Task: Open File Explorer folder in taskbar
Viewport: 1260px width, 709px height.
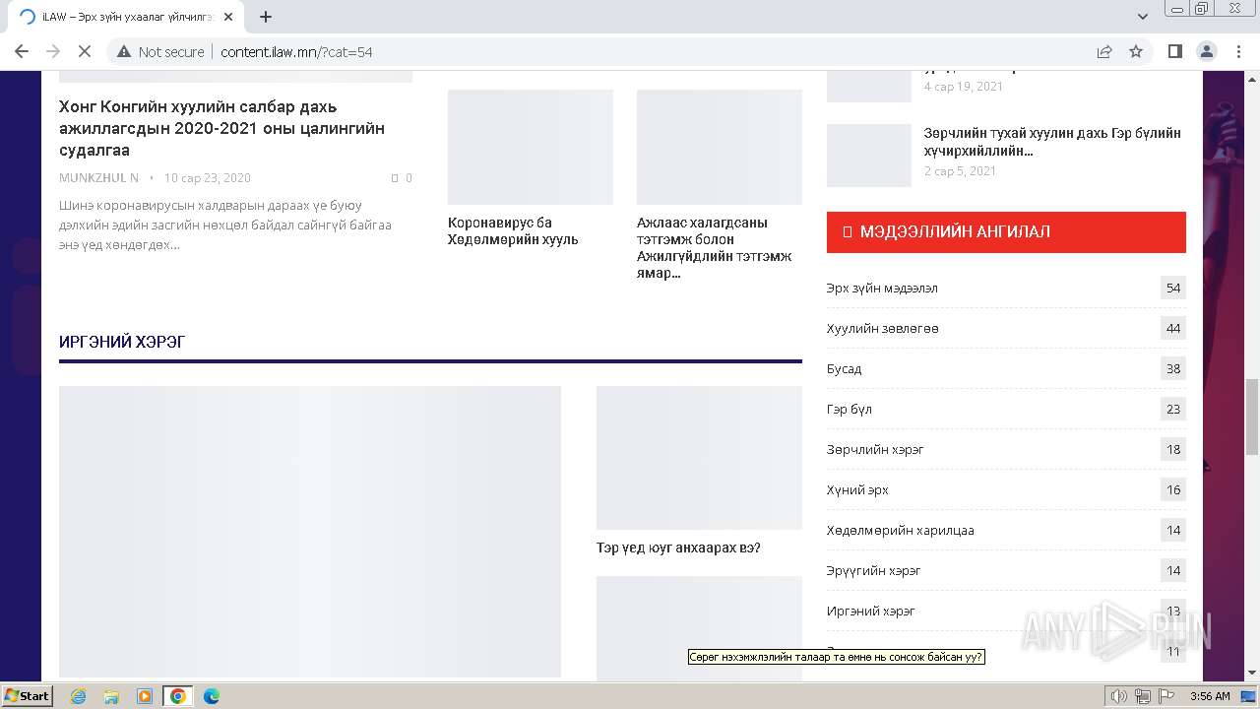Action: click(x=111, y=696)
